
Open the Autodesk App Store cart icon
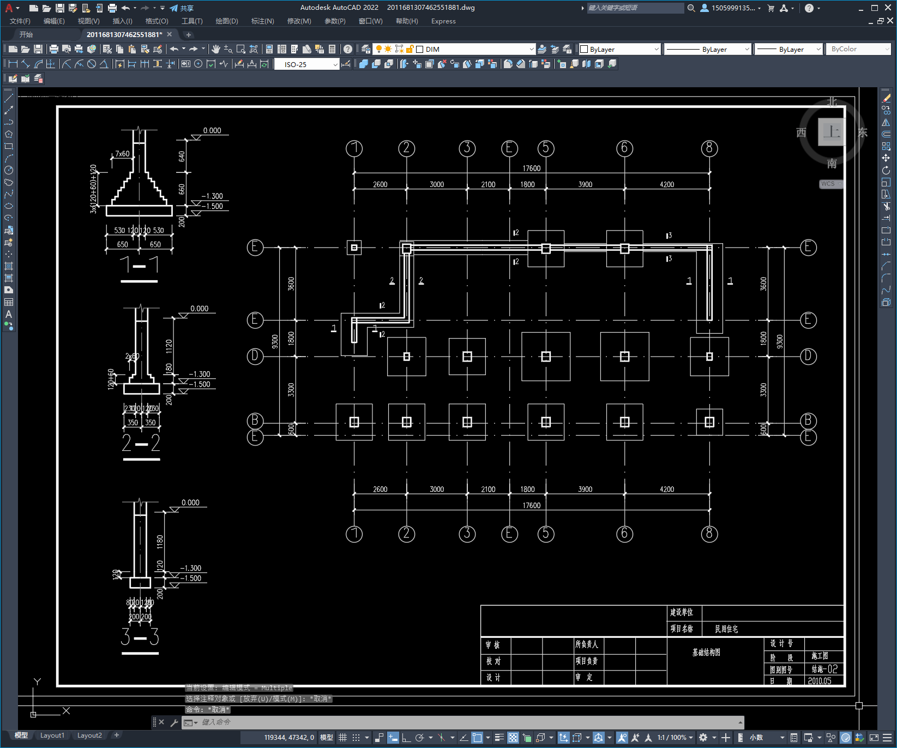(771, 8)
